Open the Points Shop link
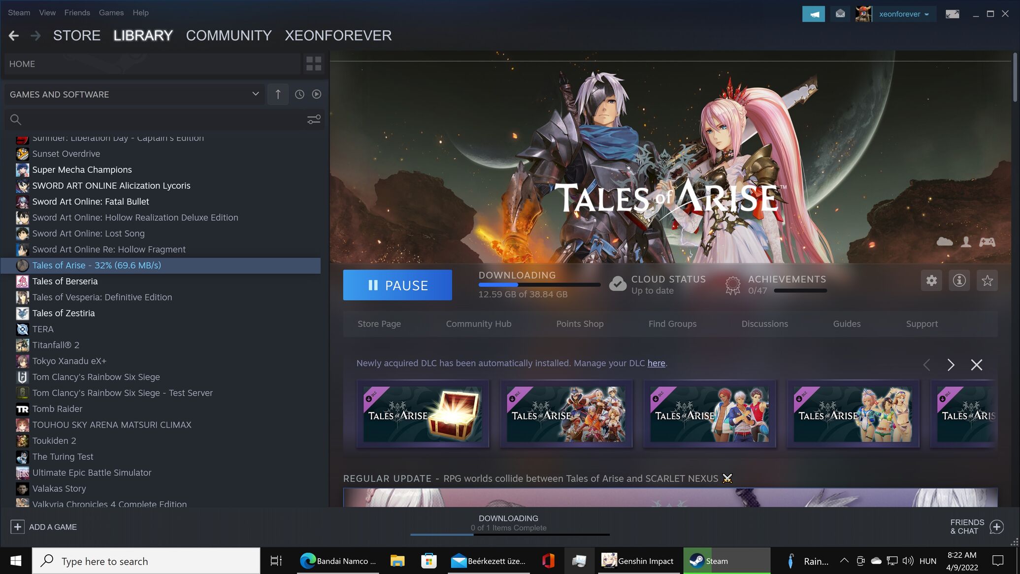This screenshot has width=1020, height=574. click(x=580, y=324)
